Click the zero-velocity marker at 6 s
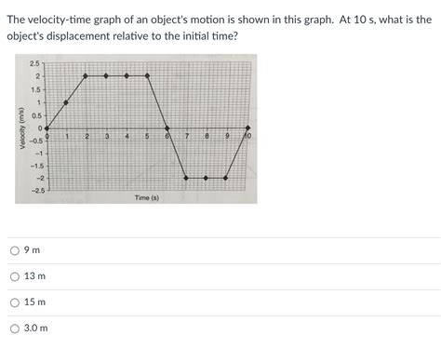This screenshot has width=441, height=349. pos(167,128)
